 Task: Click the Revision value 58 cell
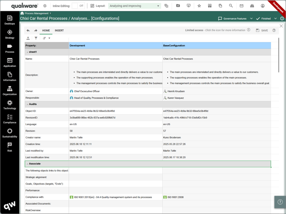coord(116,131)
